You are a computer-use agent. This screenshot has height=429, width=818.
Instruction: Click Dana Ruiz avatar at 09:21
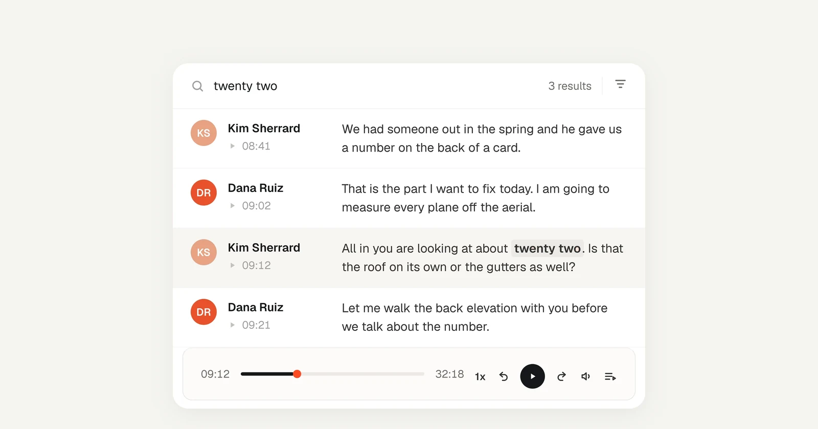203,312
